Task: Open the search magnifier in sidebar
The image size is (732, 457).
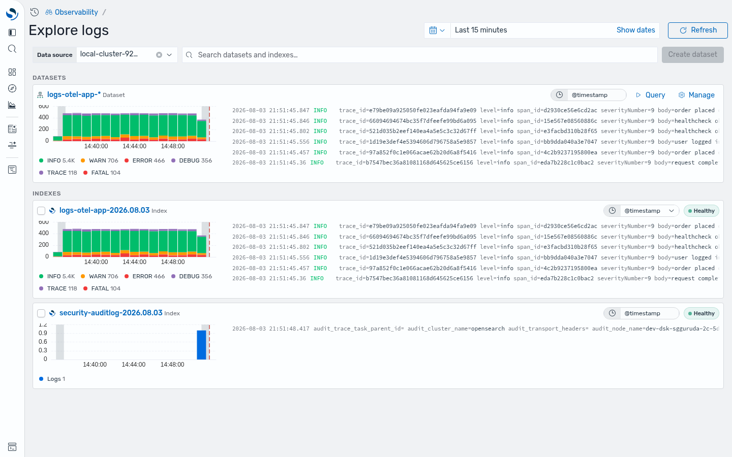Action: [x=12, y=49]
